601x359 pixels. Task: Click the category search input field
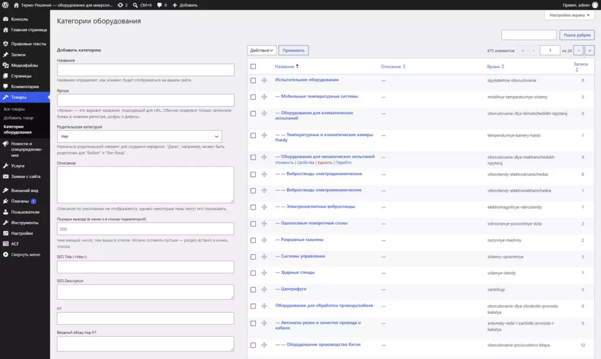[x=529, y=35]
